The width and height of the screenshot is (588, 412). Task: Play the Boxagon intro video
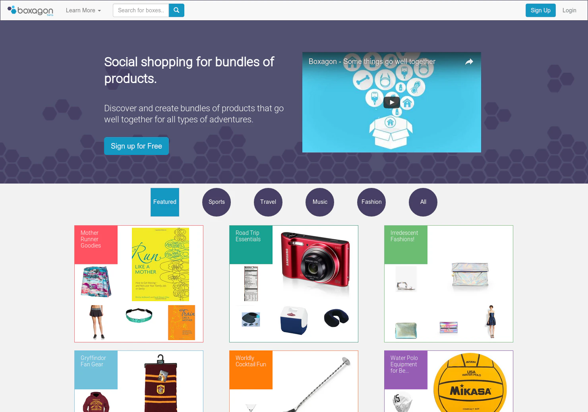pos(391,102)
